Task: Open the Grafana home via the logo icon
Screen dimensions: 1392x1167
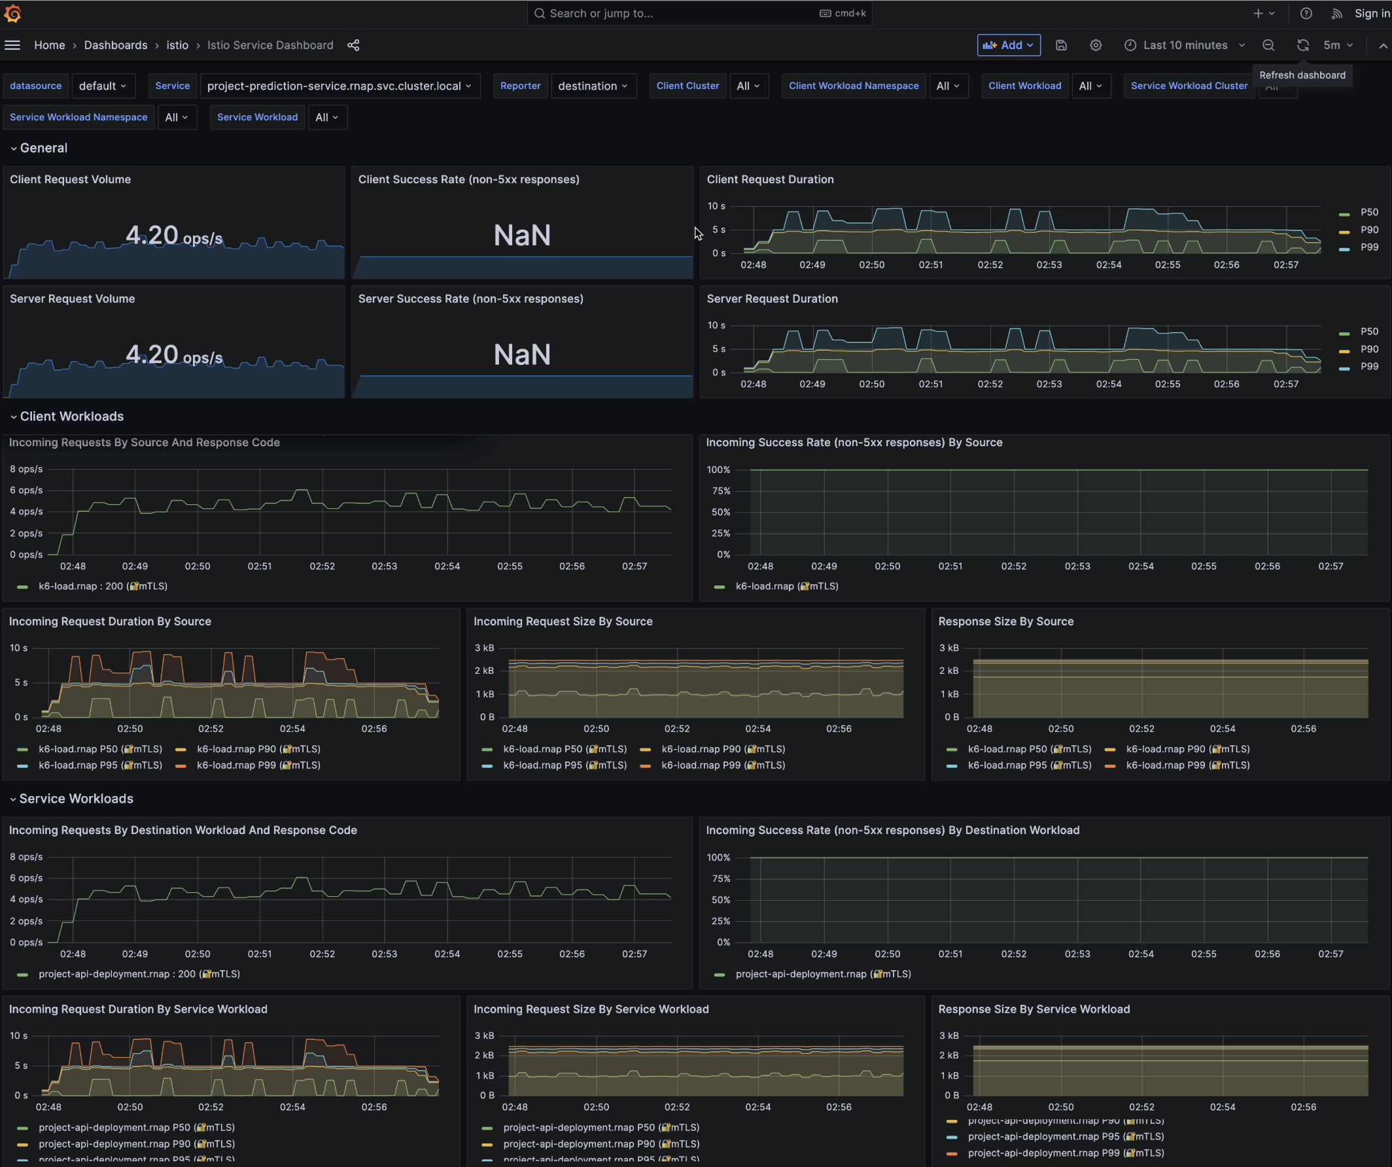Action: coord(13,13)
